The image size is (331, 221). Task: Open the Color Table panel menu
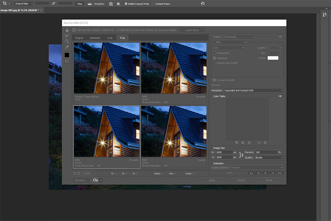pos(280,96)
